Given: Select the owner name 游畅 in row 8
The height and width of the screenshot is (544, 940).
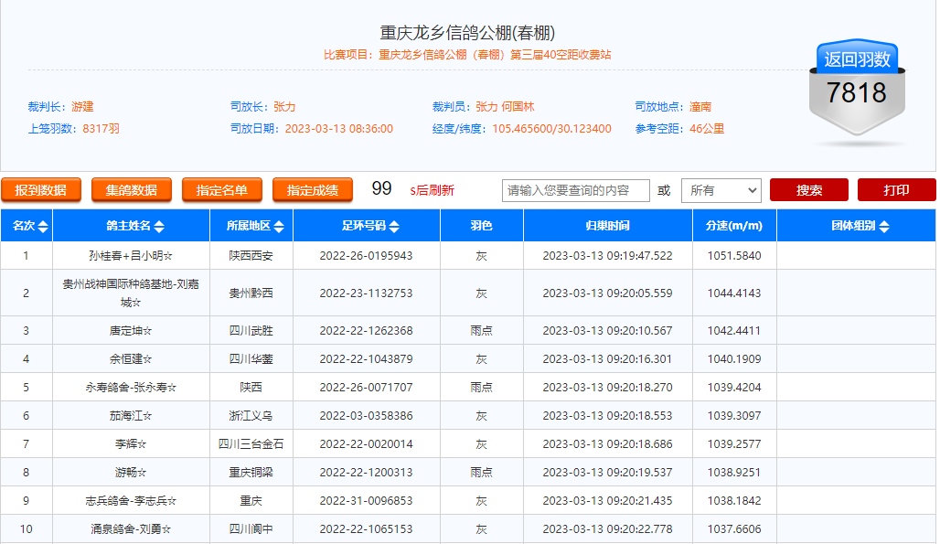Looking at the screenshot, I should tap(130, 473).
